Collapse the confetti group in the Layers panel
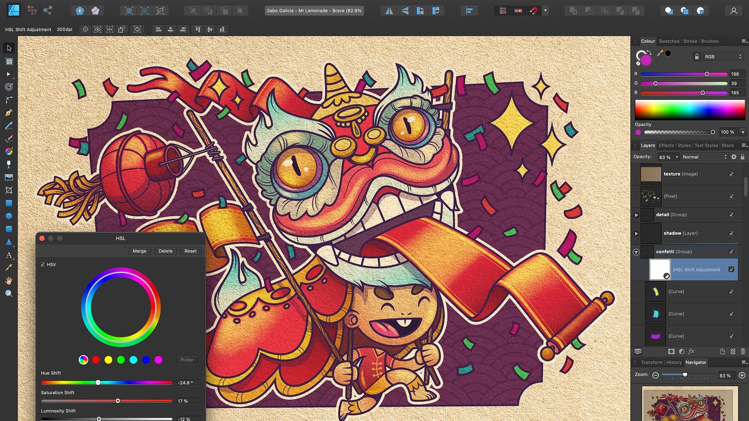The width and height of the screenshot is (749, 421). [x=636, y=251]
